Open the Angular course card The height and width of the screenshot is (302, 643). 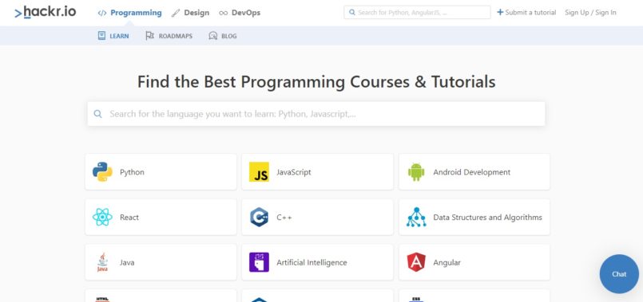point(474,262)
